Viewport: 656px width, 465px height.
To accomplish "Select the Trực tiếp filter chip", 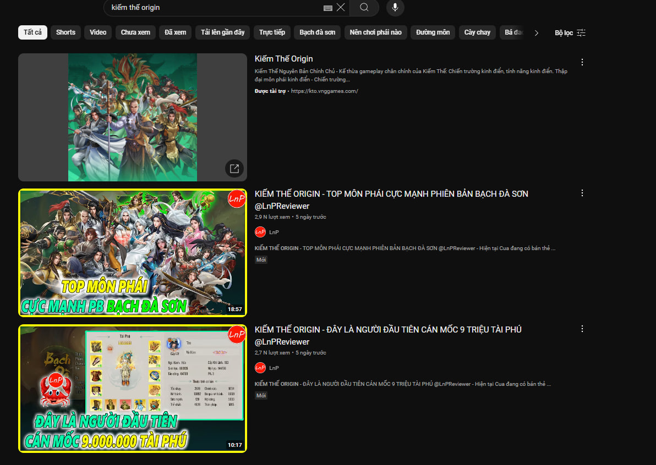I will (272, 32).
